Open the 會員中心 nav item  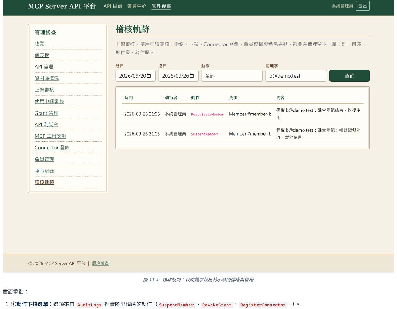pos(137,6)
